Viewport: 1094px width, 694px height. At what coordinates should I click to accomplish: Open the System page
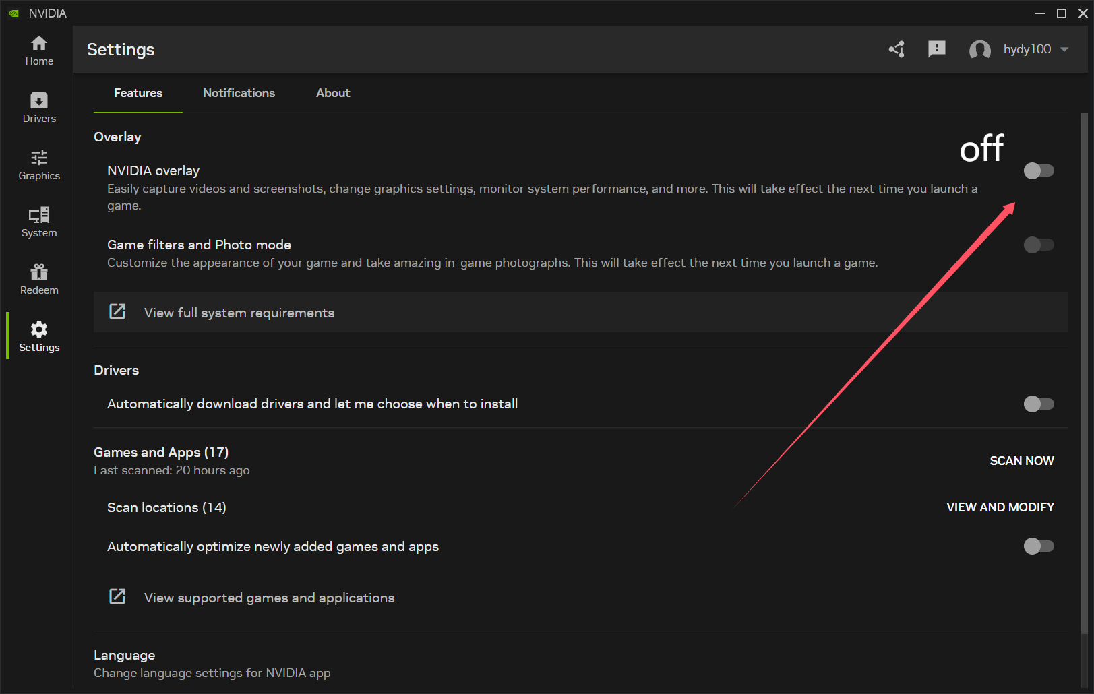pos(39,222)
